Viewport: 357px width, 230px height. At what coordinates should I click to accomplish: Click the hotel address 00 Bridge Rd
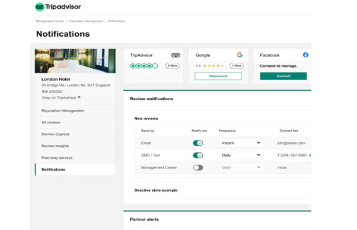pyautogui.click(x=75, y=85)
